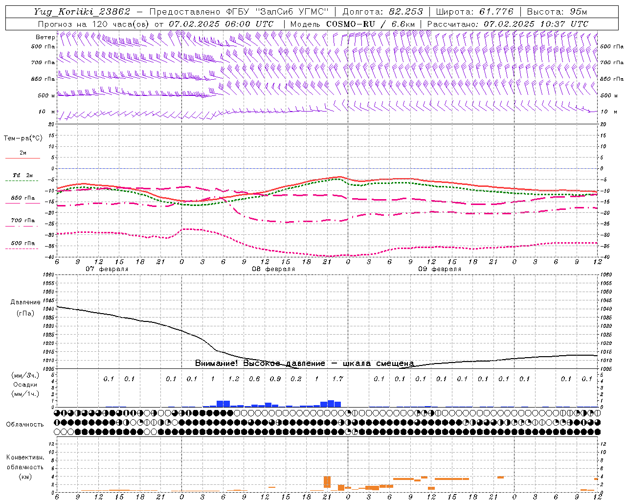This screenshot has height=501, width=626.
Task: Click the Td 2м dew point legend entry
Action: pyautogui.click(x=23, y=175)
